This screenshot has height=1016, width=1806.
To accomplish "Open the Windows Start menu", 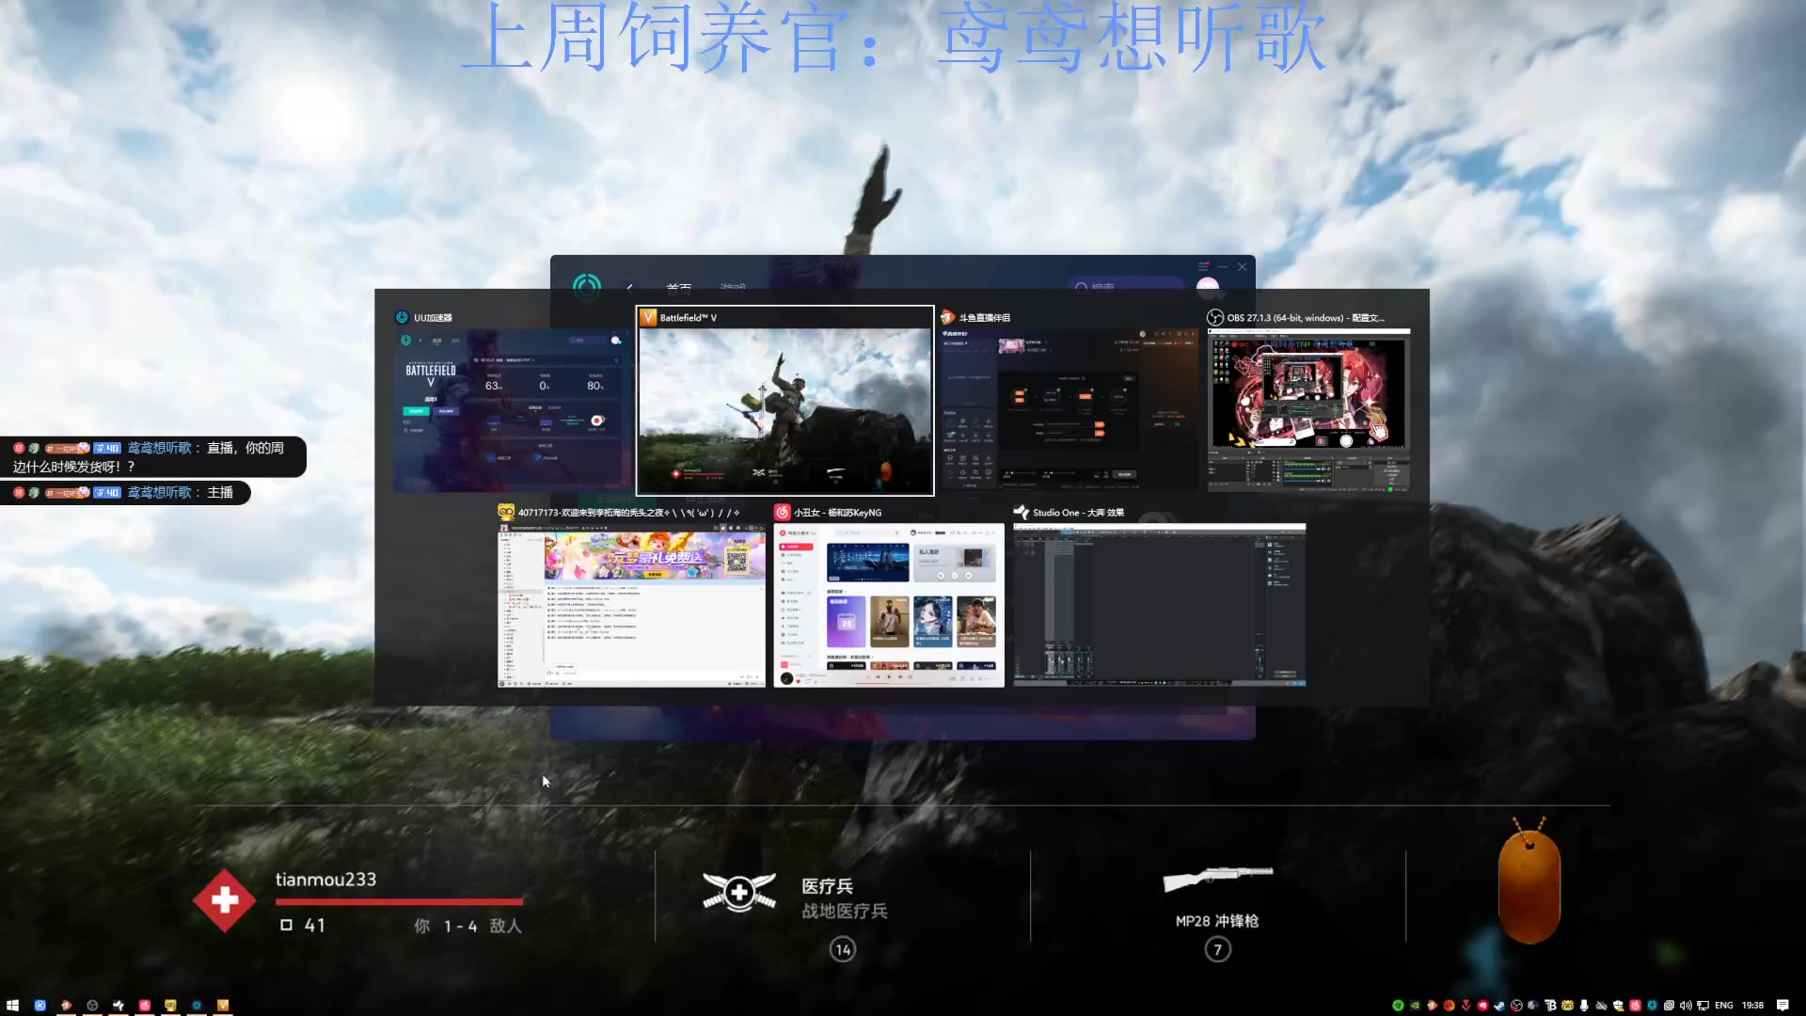I will pyautogui.click(x=12, y=1005).
